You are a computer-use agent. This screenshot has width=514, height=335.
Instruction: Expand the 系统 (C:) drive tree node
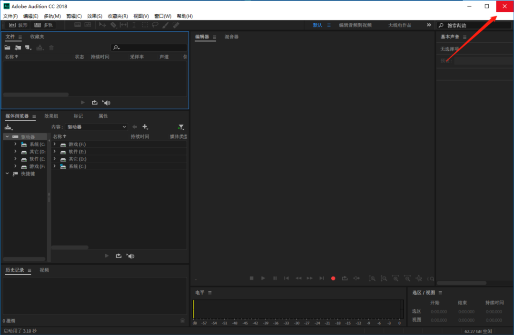click(x=15, y=144)
